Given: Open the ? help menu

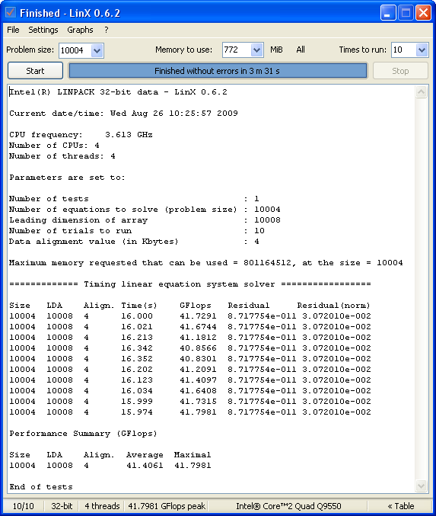Looking at the screenshot, I should pos(106,30).
